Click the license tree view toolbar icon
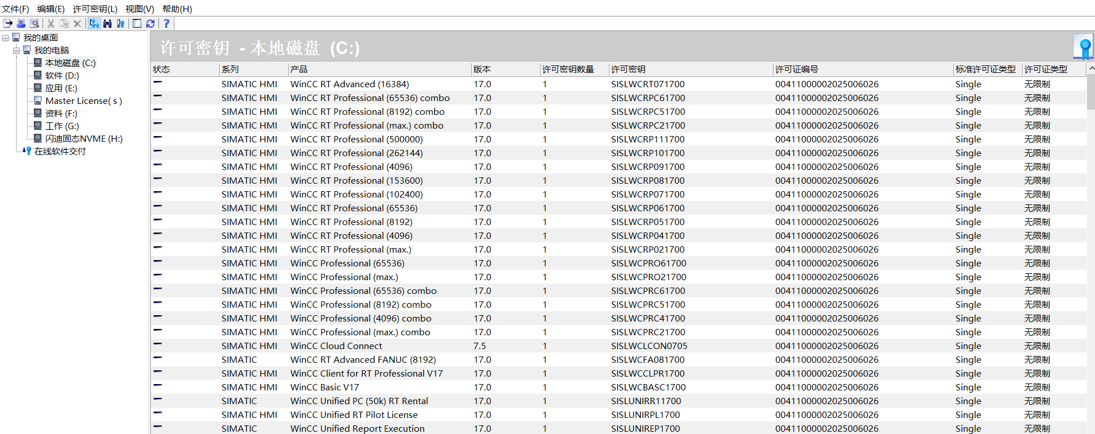Image resolution: width=1095 pixels, height=434 pixels. pos(94,24)
